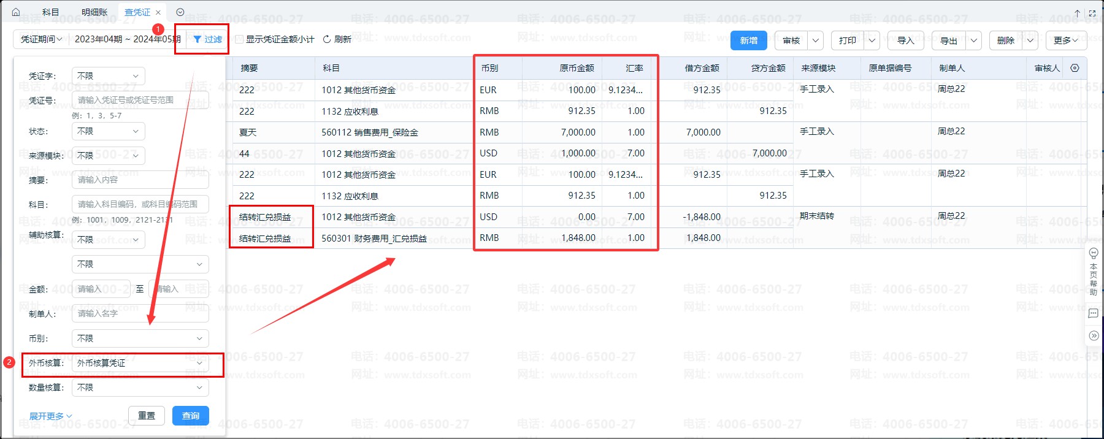Click the 查询 button in filter panel
1104x439 pixels.
coord(190,416)
